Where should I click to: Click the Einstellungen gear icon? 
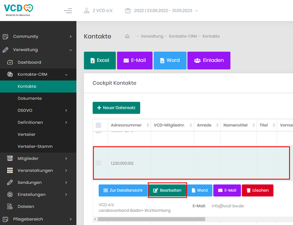click(10, 195)
